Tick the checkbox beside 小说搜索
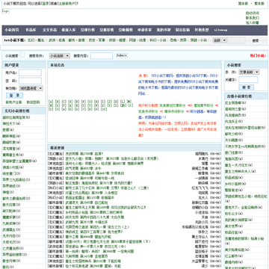Screen dimensions: 269x269 coord(22,55)
